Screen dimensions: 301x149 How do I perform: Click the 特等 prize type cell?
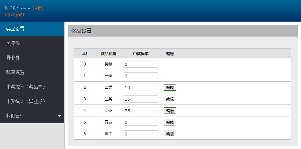pyautogui.click(x=109, y=64)
